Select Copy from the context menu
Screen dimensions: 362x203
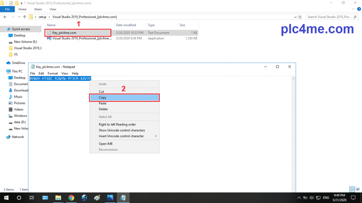(x=102, y=98)
